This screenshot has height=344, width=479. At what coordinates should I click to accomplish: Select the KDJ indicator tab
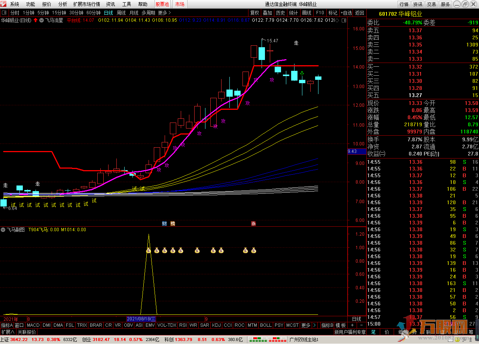(216, 325)
